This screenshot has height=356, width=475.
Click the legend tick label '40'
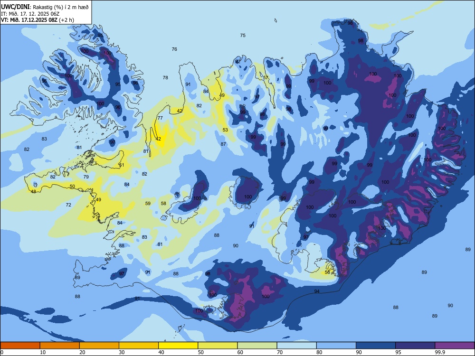point(161,352)
